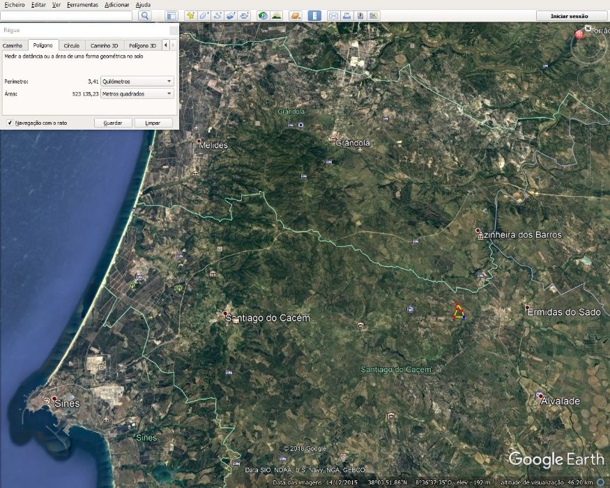The height and width of the screenshot is (488, 610).
Task: Toggle sunlight across the landscape icon
Action: point(277,15)
